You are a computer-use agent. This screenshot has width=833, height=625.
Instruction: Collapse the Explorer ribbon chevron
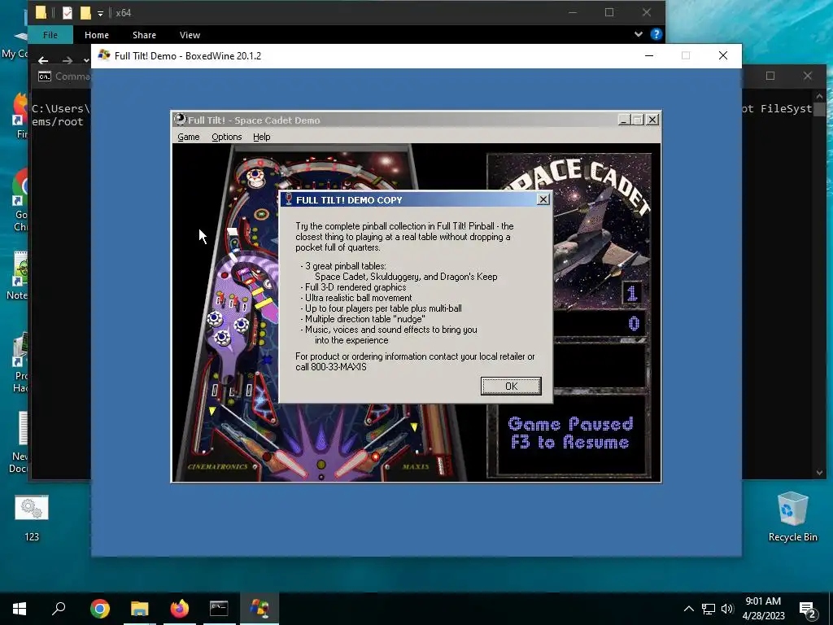point(639,34)
